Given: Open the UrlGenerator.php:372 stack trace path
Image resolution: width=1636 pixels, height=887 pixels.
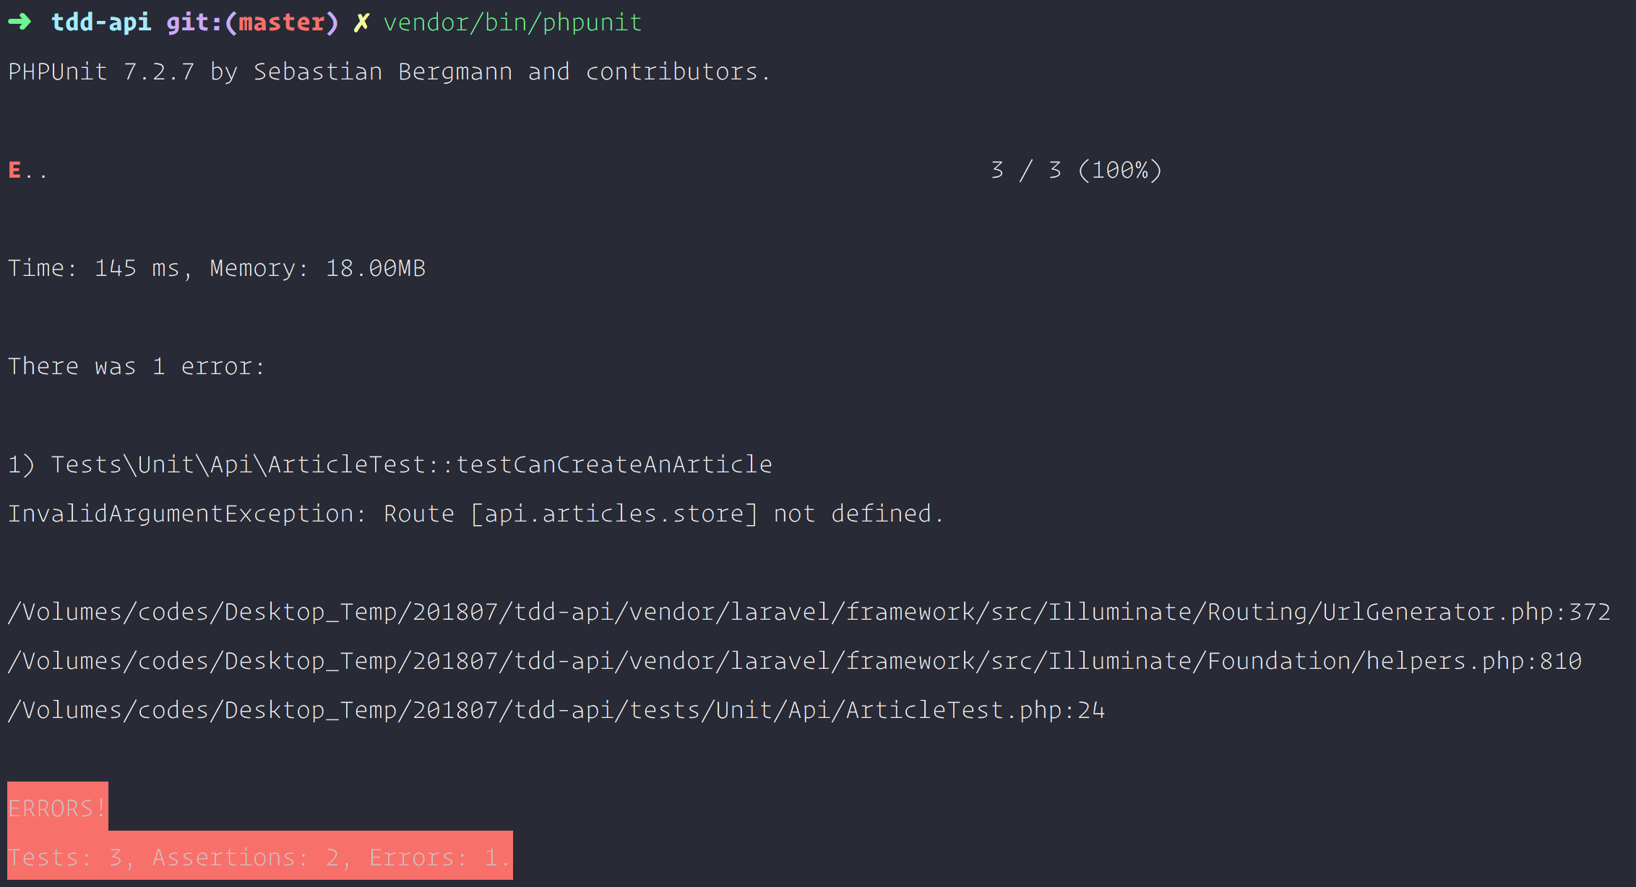Looking at the screenshot, I should (809, 613).
